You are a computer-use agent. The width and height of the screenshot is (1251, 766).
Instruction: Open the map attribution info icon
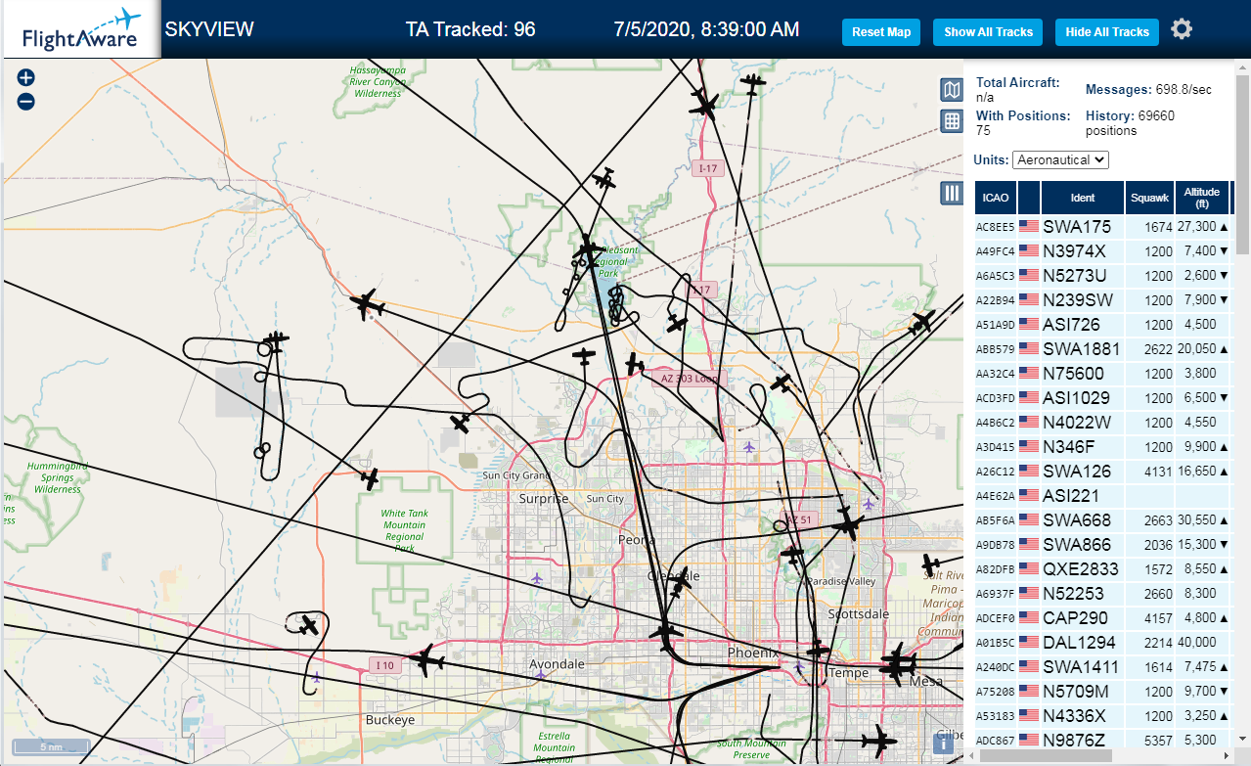(943, 743)
